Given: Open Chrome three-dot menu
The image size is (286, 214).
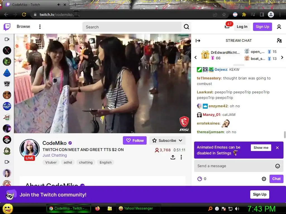Looking at the screenshot, I should click(280, 14).
